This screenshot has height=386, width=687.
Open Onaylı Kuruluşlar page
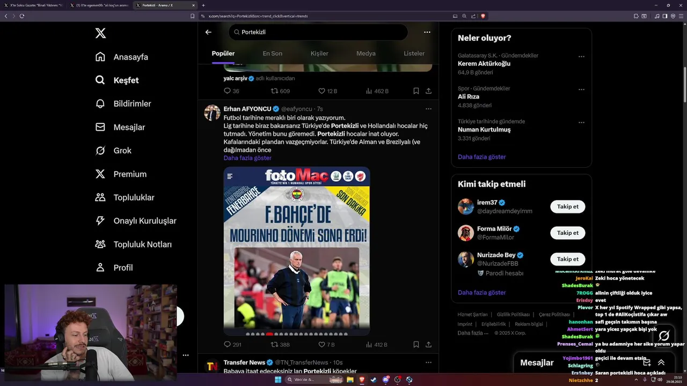click(x=135, y=221)
